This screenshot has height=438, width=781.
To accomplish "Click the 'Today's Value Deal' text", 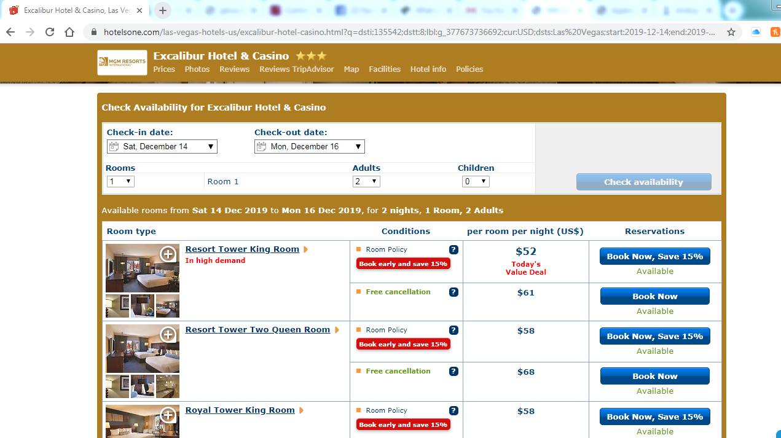I will [x=526, y=268].
